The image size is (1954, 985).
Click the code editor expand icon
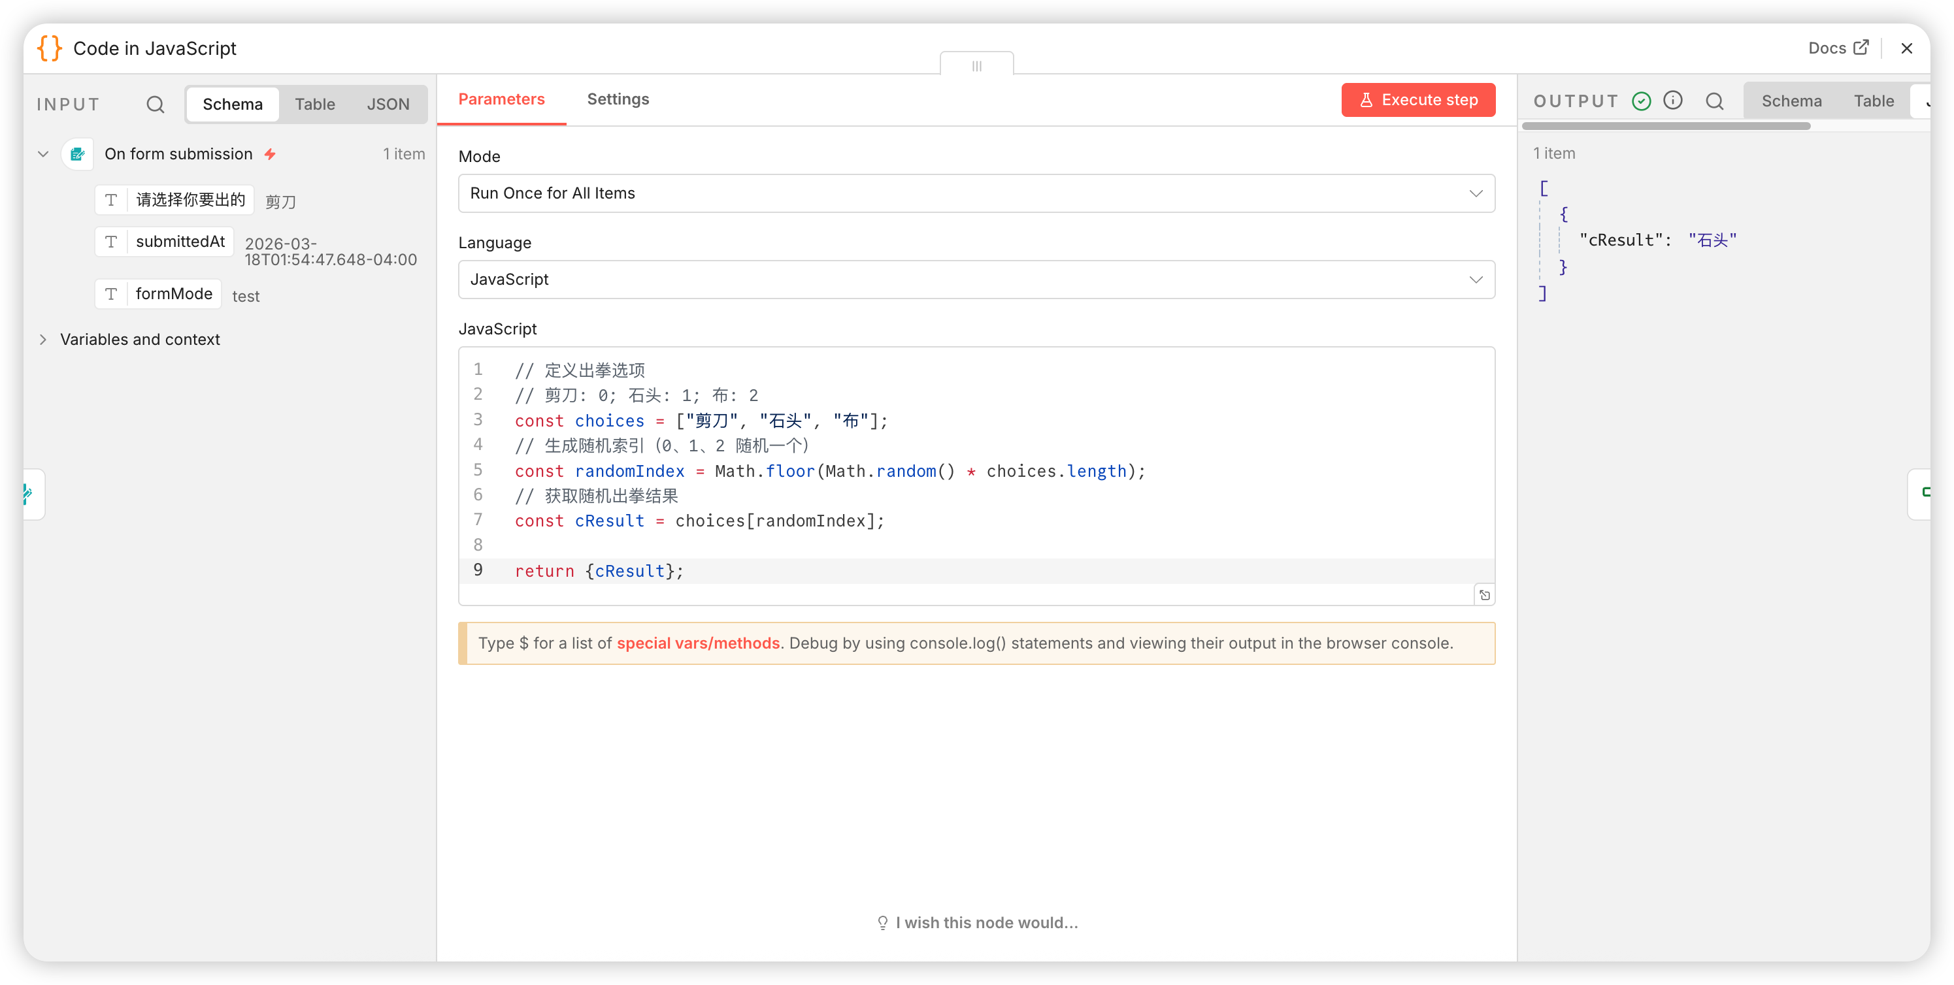1485,595
